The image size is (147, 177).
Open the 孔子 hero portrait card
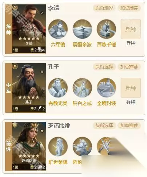point(29,88)
